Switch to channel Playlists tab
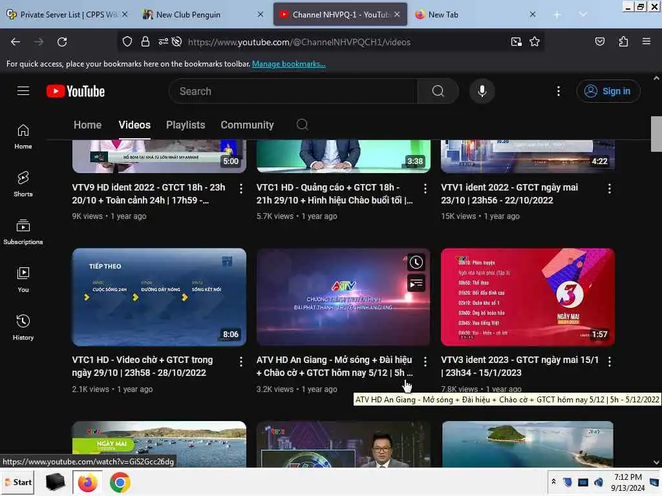 [186, 125]
